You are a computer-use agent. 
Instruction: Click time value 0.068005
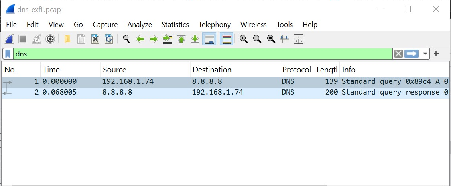point(59,92)
